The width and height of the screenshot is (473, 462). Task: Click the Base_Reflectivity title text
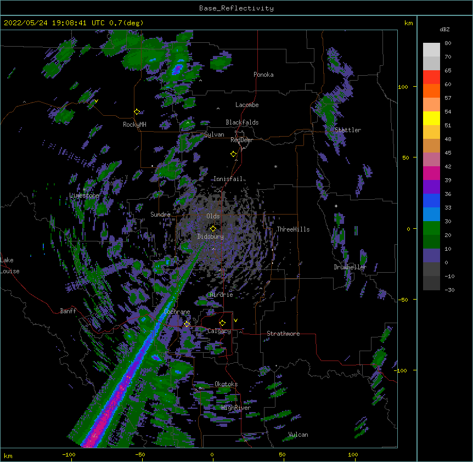[236, 8]
